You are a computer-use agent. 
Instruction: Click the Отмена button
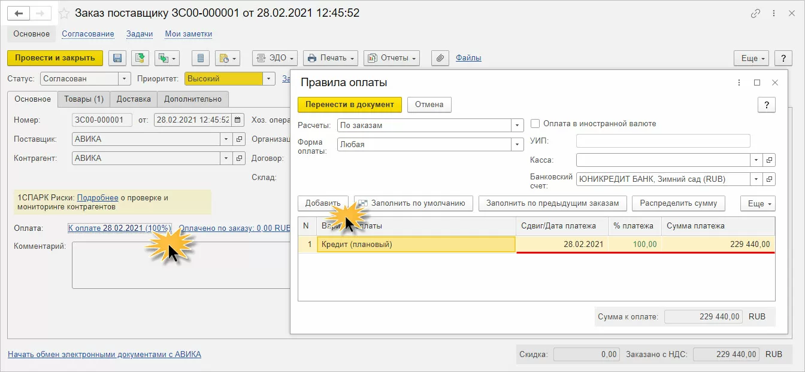pos(429,105)
